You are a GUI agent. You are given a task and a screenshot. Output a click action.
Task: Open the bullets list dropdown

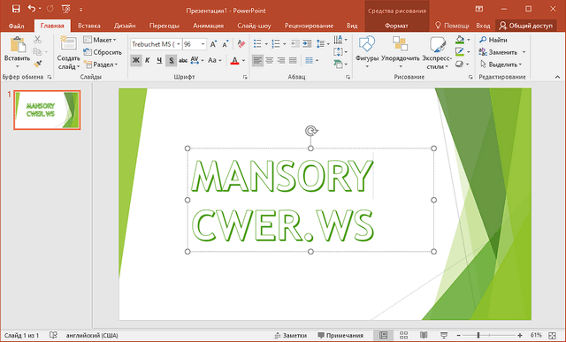pyautogui.click(x=266, y=44)
